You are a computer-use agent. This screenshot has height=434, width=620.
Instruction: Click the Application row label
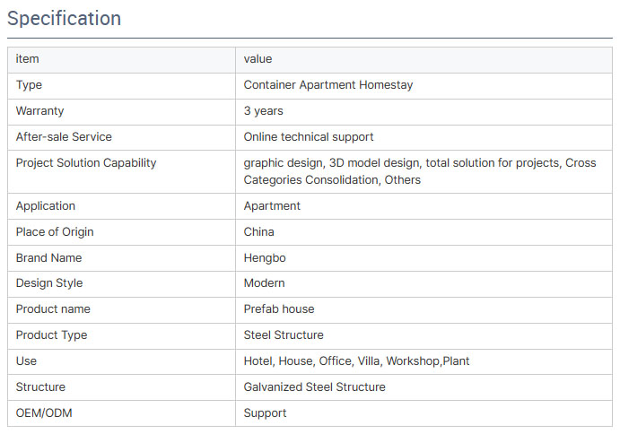46,206
